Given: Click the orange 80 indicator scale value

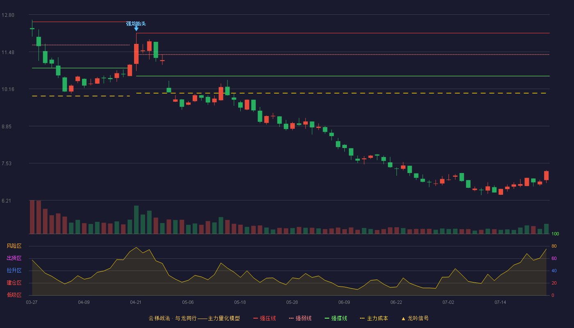Looking at the screenshot, I should tap(553, 246).
